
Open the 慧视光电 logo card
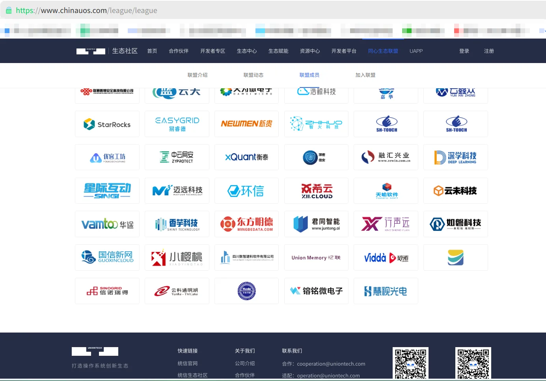click(x=386, y=291)
